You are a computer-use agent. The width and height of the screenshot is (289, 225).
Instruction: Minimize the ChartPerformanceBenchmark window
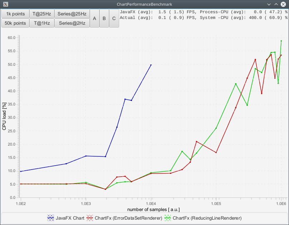tap(269, 4)
